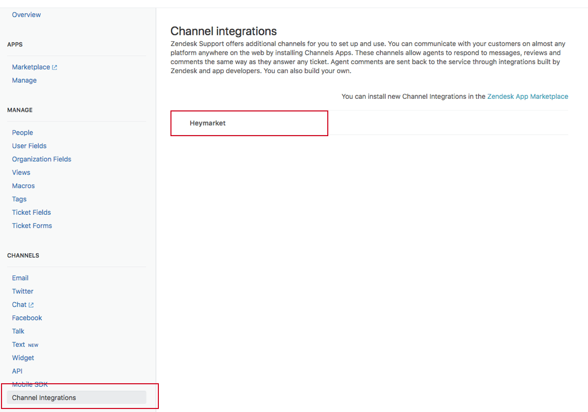Open Ticket Forms settings
The height and width of the screenshot is (412, 588).
pos(32,225)
